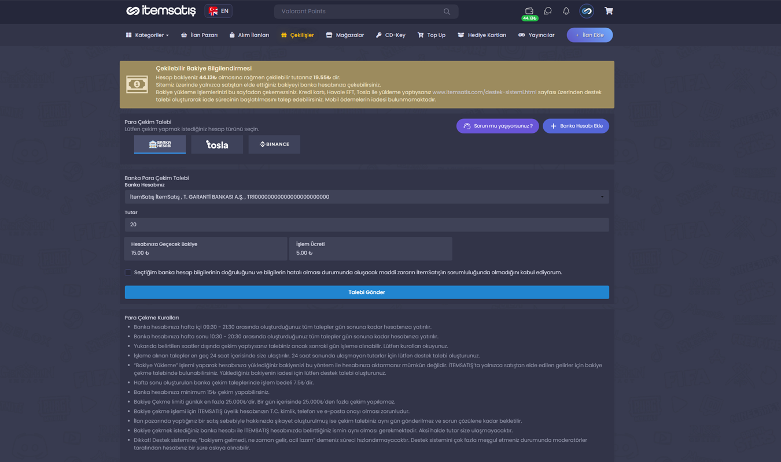781x462 pixels.
Task: Open the user profile avatar
Action: pos(587,11)
